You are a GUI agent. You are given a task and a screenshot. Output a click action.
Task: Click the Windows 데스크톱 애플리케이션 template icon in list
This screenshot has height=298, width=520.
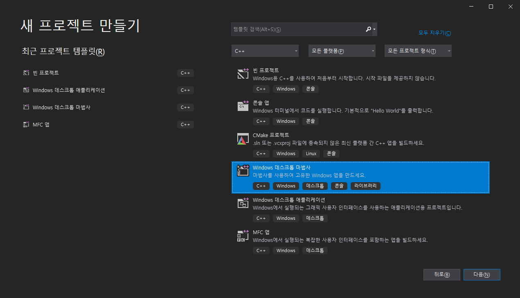point(243,203)
